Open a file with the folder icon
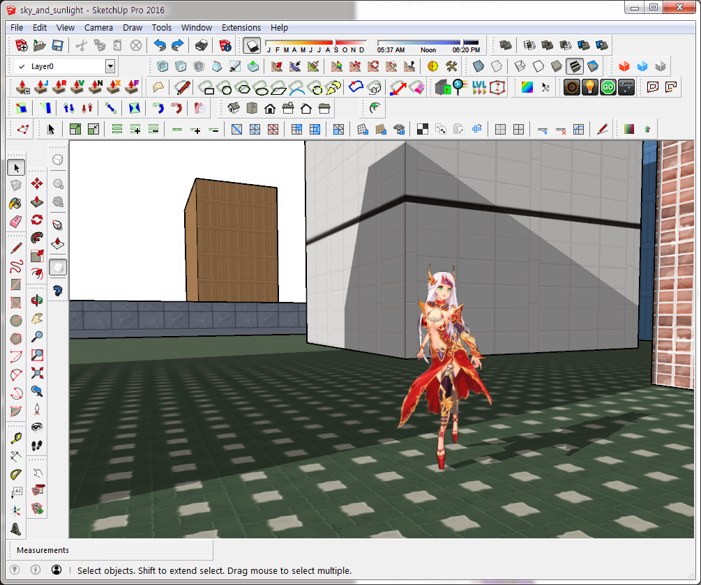This screenshot has width=701, height=585. [x=39, y=45]
